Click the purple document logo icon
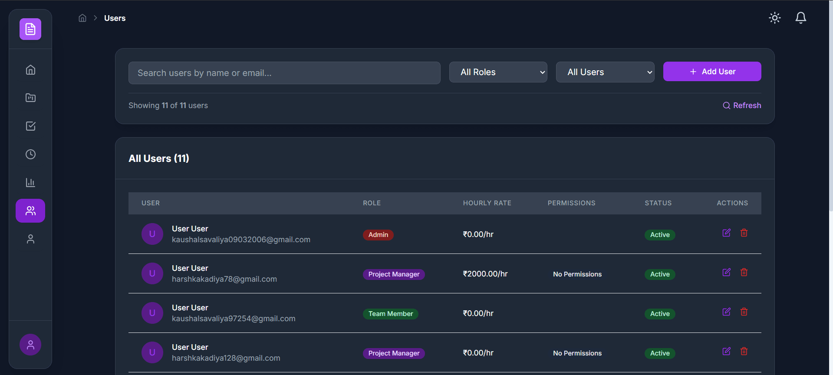The height and width of the screenshot is (375, 833). pos(30,29)
